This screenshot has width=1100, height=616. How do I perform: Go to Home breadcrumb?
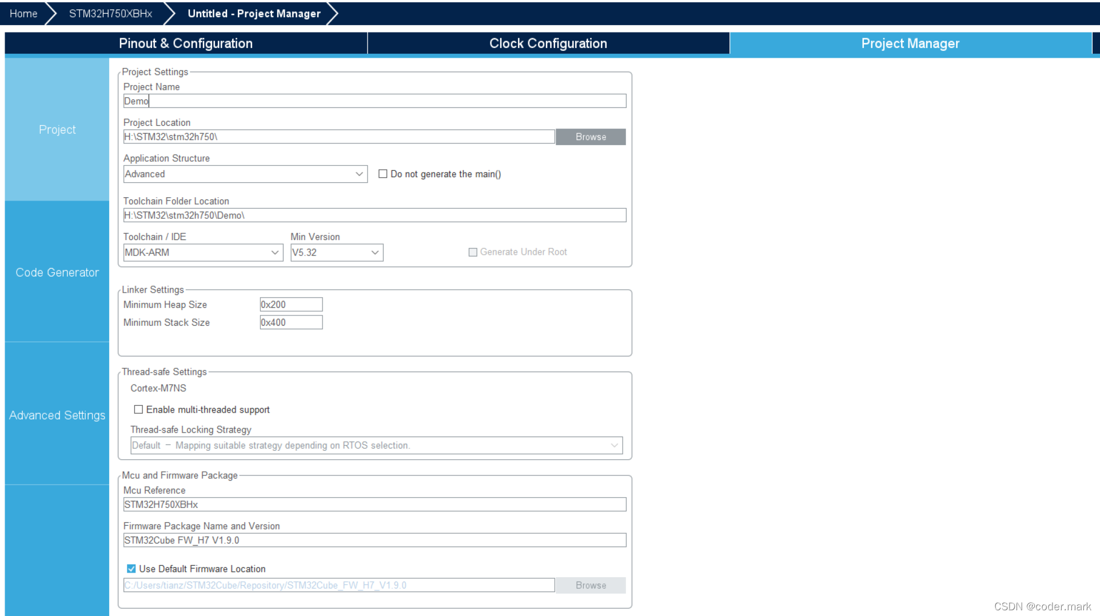point(23,14)
